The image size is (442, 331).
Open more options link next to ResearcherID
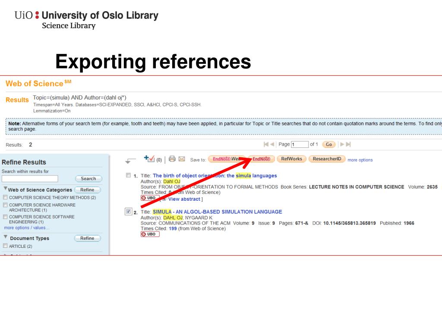[360, 160]
